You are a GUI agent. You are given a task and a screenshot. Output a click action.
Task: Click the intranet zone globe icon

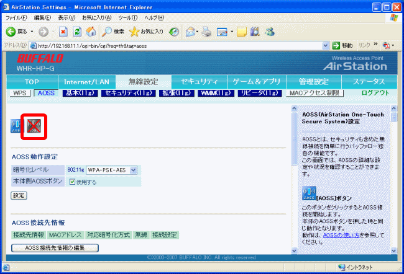click(x=342, y=267)
